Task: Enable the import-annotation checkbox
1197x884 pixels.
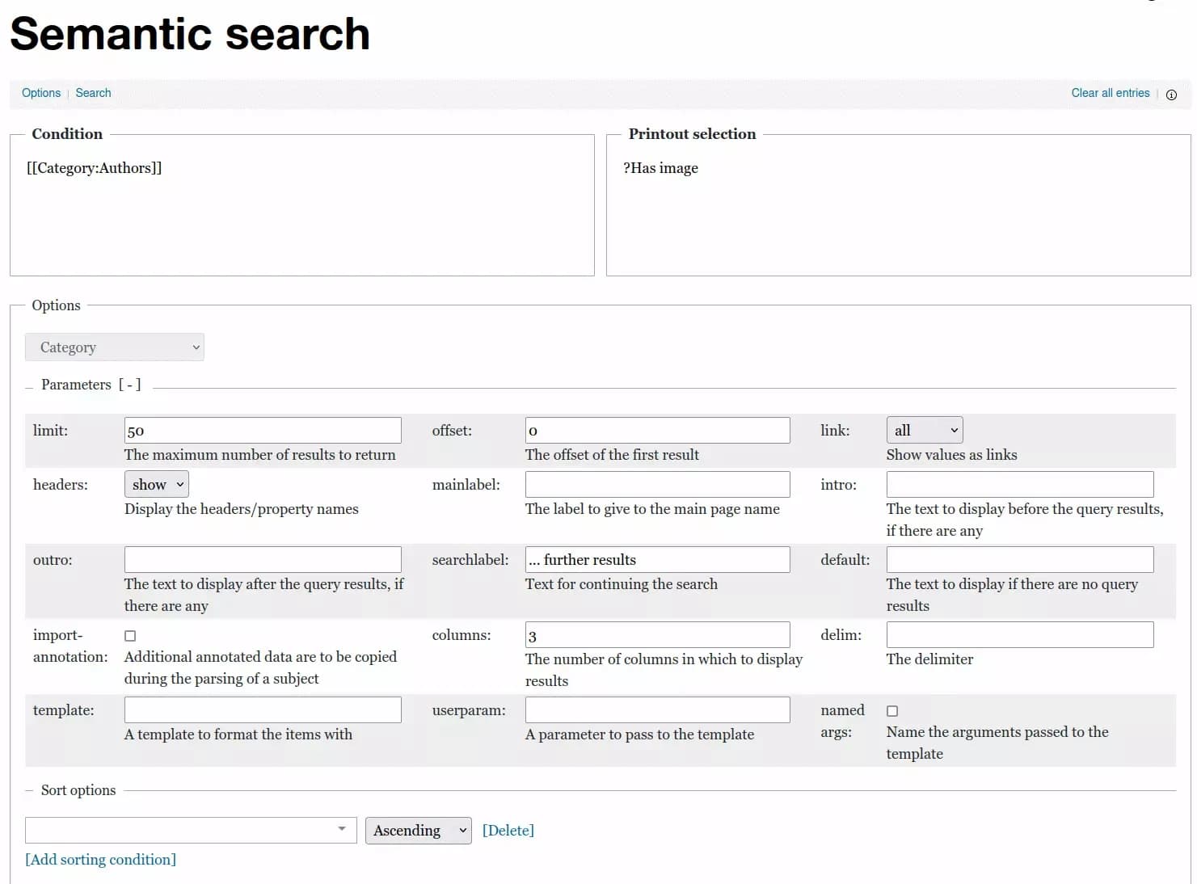Action: tap(130, 635)
